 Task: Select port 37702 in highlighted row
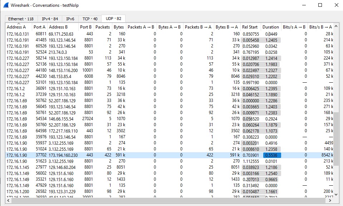tap(41, 155)
